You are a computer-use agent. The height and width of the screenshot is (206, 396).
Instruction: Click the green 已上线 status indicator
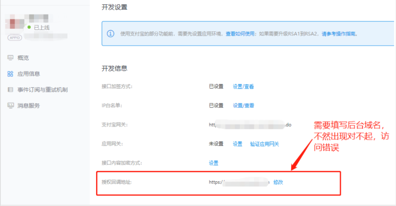(x=29, y=27)
